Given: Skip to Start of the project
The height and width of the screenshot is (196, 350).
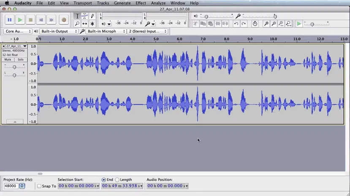Looking at the screenshot, I should 41,20.
